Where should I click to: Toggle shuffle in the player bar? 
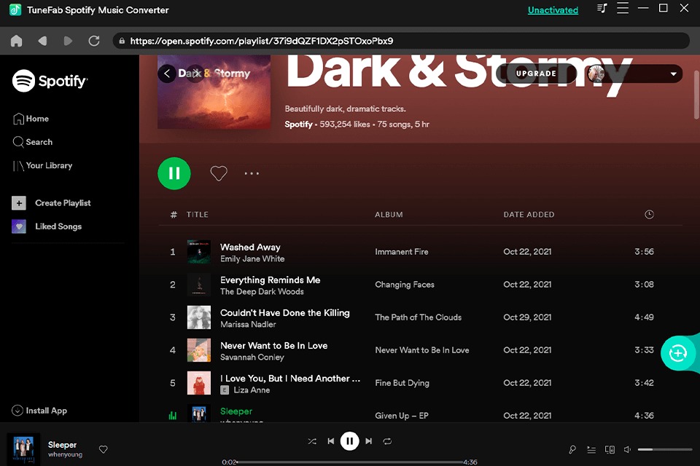(312, 441)
